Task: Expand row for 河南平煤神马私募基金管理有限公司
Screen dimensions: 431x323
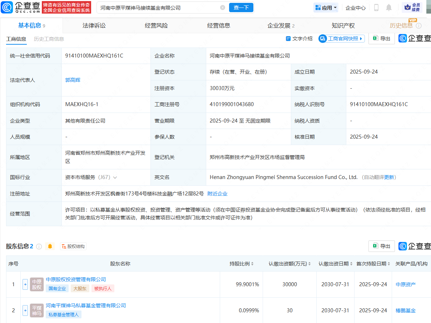Action: click(25, 310)
